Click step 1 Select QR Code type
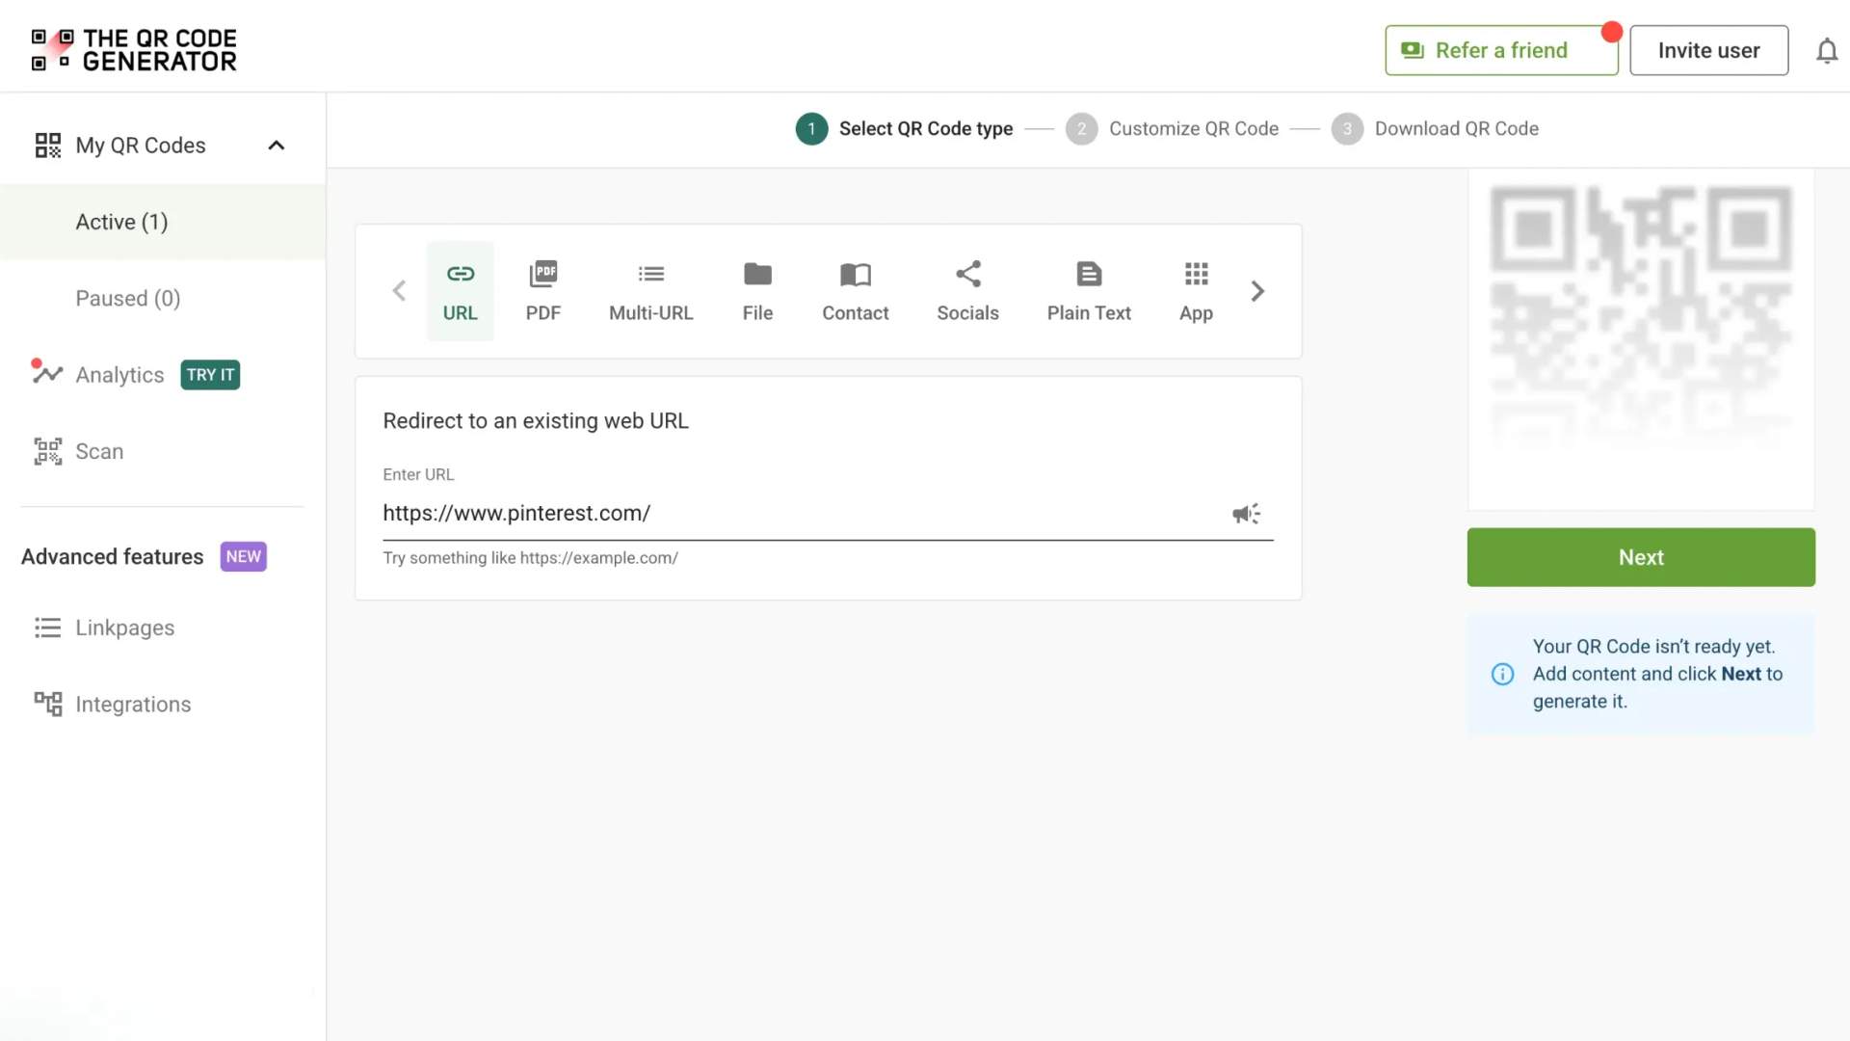Image resolution: width=1850 pixels, height=1041 pixels. 904,129
